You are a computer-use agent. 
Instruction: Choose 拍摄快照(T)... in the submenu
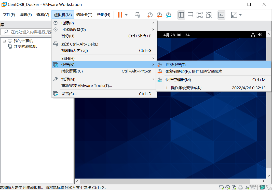pyautogui.click(x=213, y=65)
